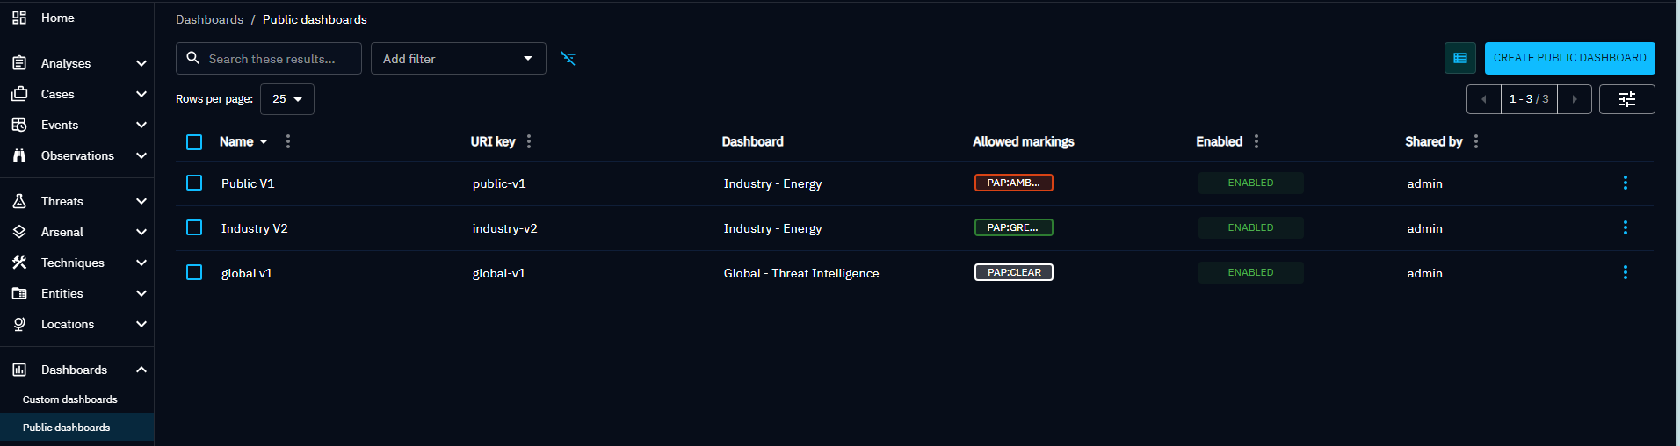1680x446 pixels.
Task: Click Create Public Dashboard button
Action: 1569,58
